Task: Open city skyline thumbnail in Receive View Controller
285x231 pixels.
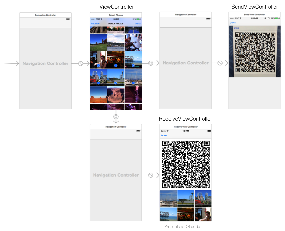Action: click(x=203, y=199)
